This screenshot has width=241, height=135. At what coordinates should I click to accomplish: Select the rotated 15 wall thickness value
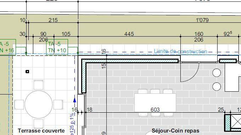[104, 66]
